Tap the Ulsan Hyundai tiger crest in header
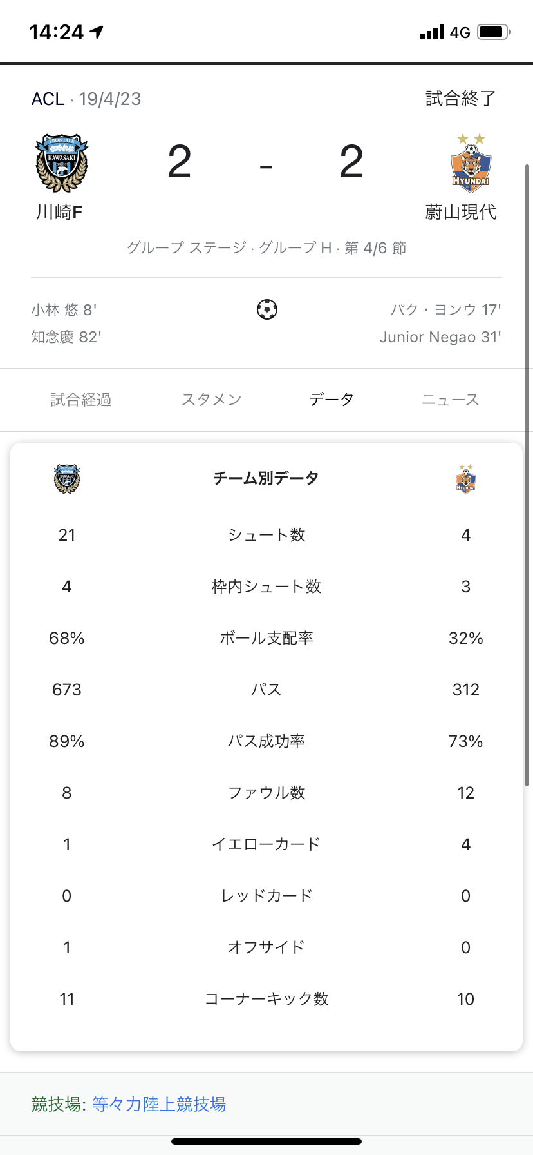The width and height of the screenshot is (533, 1155). [471, 163]
